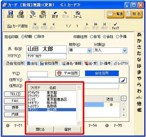
Task: Jump to last card with 最終
Action: (104, 26)
